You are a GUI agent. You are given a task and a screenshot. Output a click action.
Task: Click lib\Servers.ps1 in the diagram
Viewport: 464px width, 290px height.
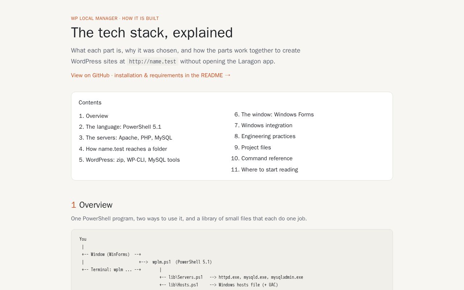pyautogui.click(x=186, y=277)
